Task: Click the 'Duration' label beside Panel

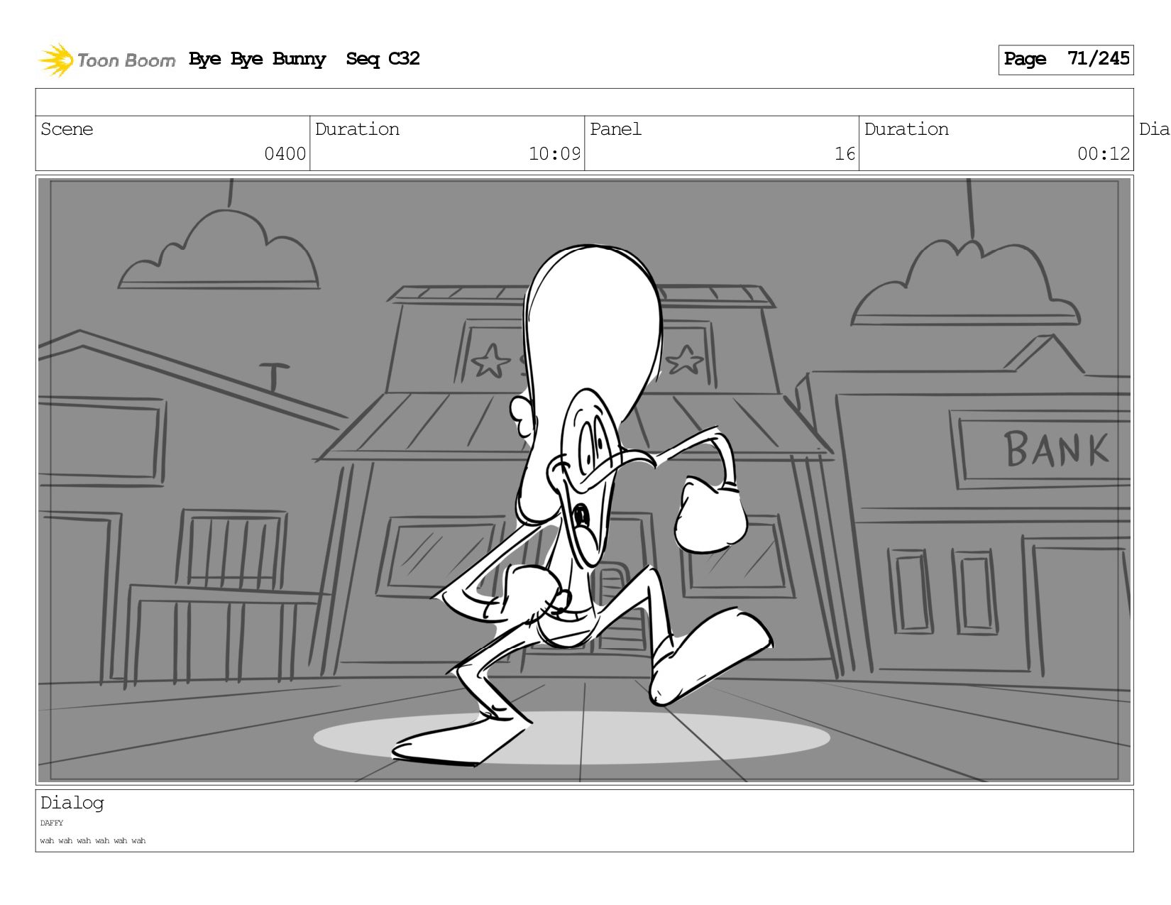Action: (906, 129)
